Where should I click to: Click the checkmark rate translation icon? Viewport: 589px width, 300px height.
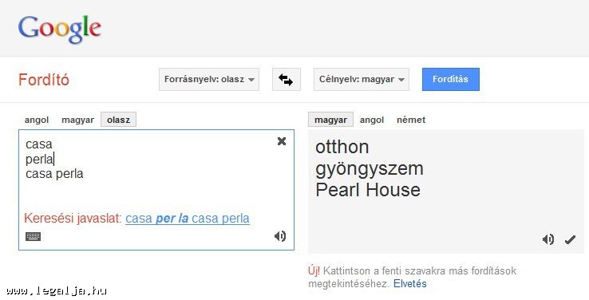click(570, 239)
